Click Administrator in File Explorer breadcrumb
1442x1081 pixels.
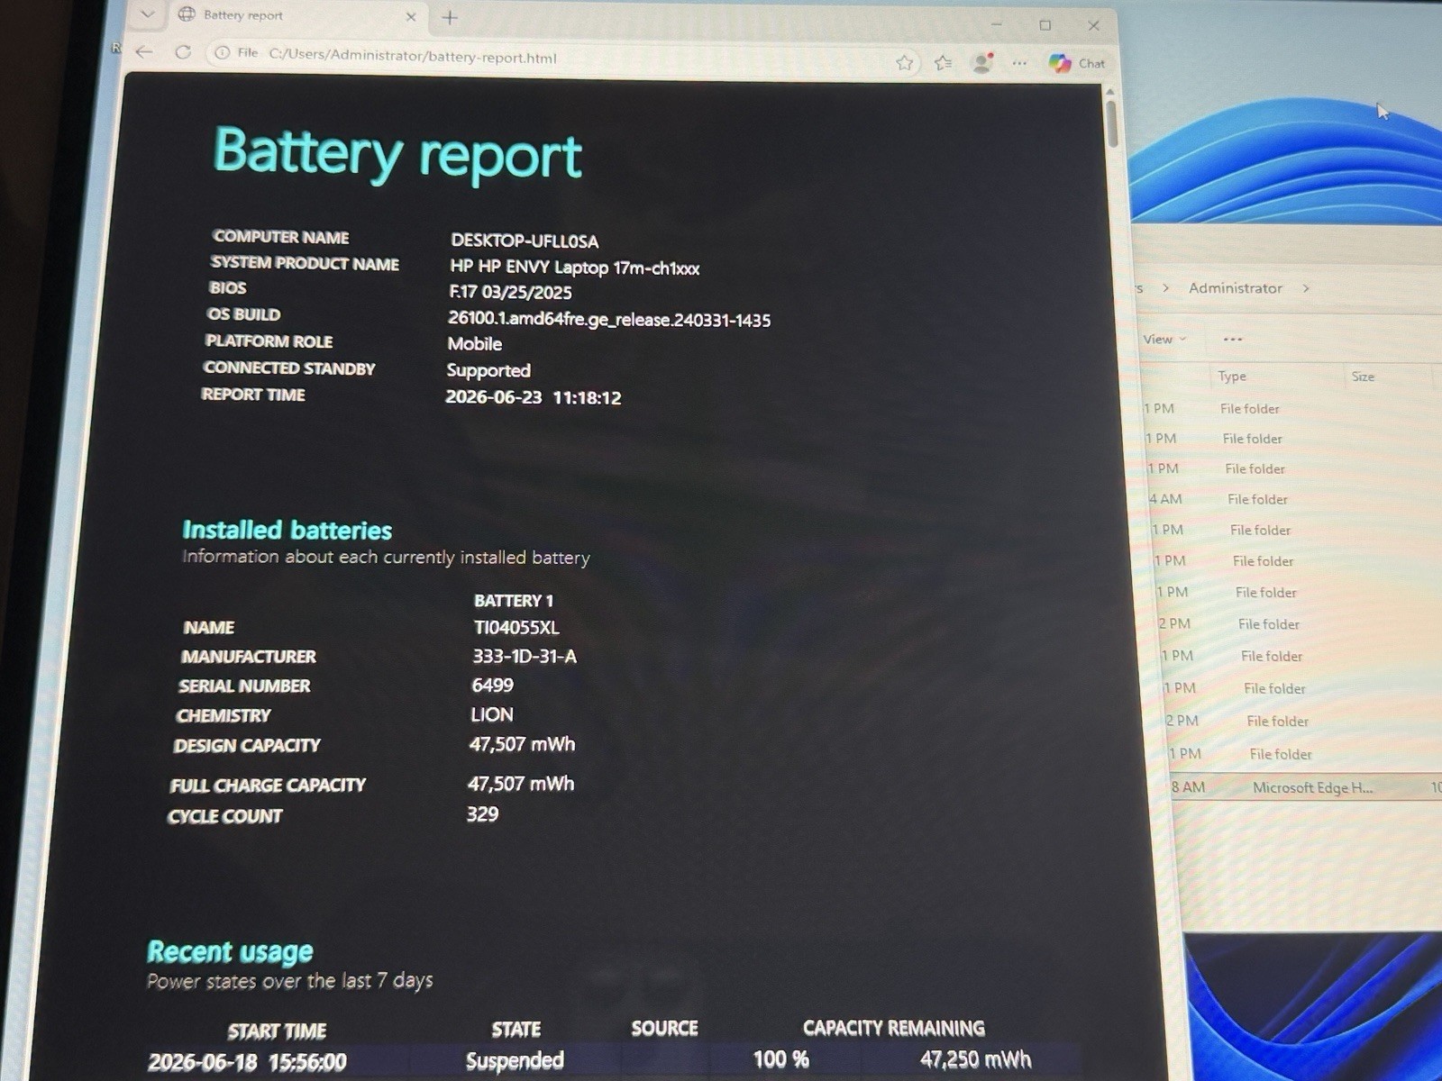point(1235,288)
